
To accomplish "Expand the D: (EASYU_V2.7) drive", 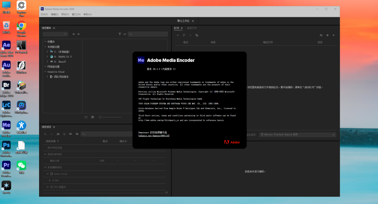I will (47, 57).
